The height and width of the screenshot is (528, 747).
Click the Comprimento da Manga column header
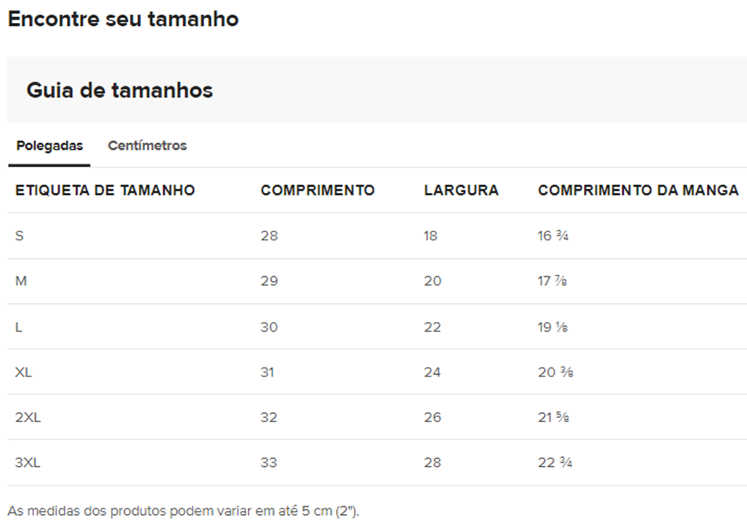coord(639,191)
